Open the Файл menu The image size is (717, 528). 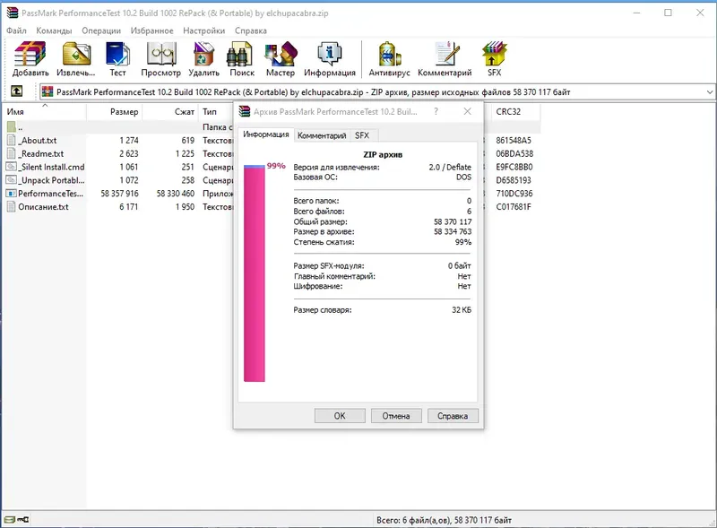[16, 30]
